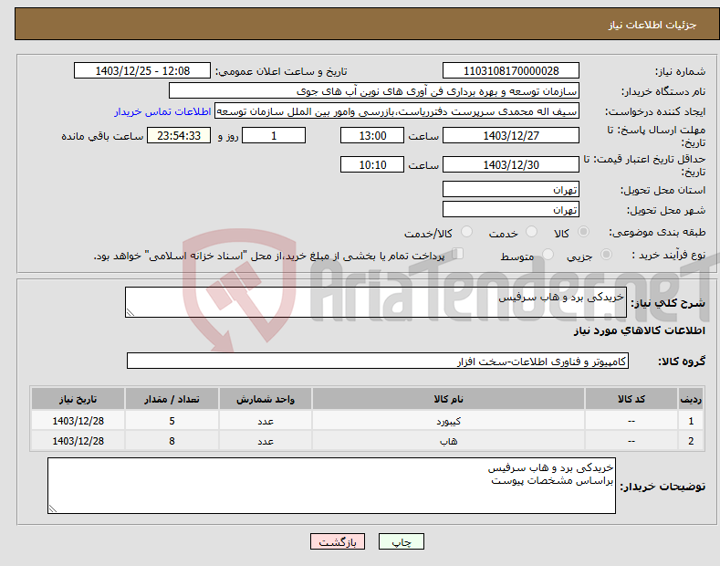This screenshot has height=566, width=720.
Task: Click price validity date 1403/12/30 field
Action: click(x=511, y=164)
